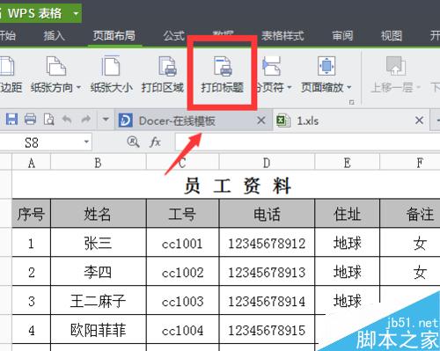Select the 女 cell in 李四's row
The width and height of the screenshot is (440, 351).
pyautogui.click(x=410, y=272)
